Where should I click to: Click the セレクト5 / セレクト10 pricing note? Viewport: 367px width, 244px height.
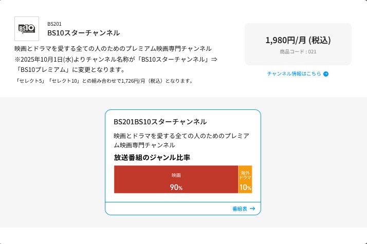point(104,81)
